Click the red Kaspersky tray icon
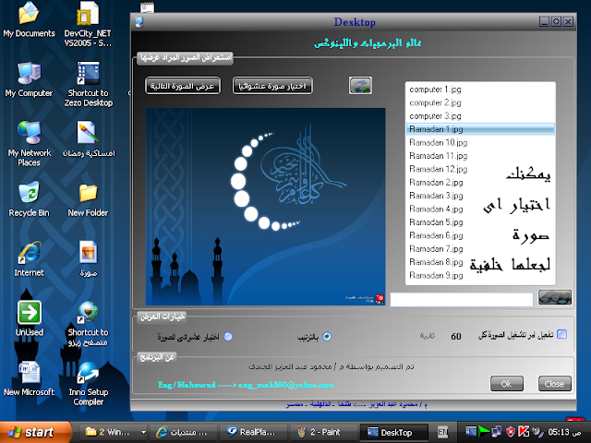Image resolution: width=591 pixels, height=443 pixels. [x=524, y=432]
